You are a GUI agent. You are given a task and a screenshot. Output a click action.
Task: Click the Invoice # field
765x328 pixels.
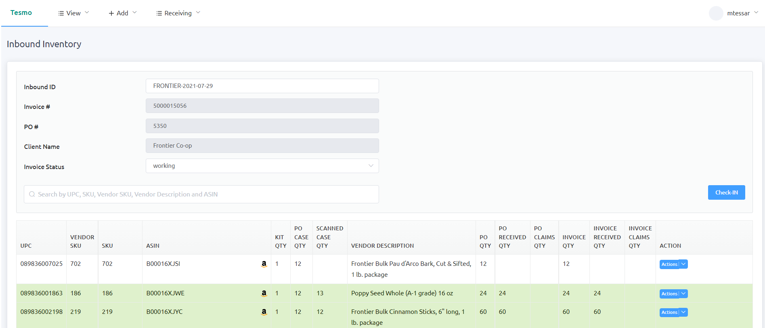tap(262, 106)
